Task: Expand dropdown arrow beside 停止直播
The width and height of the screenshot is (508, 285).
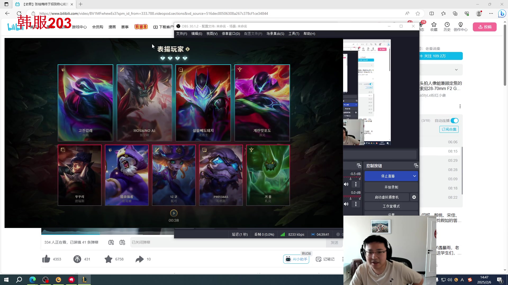Action: (415, 176)
